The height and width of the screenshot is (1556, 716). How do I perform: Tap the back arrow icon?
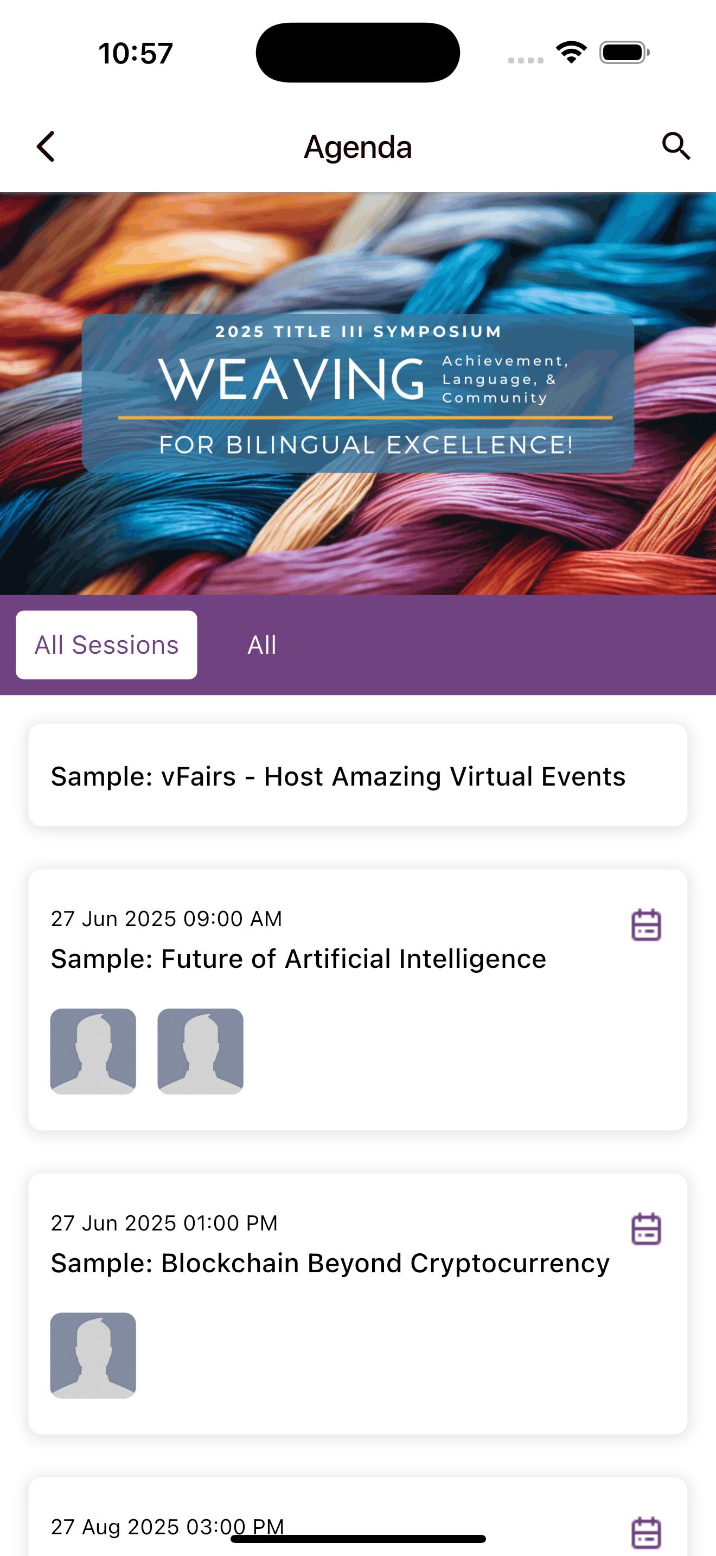click(46, 147)
